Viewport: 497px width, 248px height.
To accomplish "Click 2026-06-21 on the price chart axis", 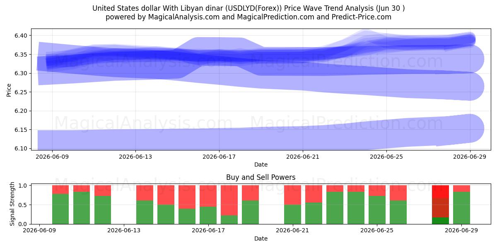I will coord(303,157).
